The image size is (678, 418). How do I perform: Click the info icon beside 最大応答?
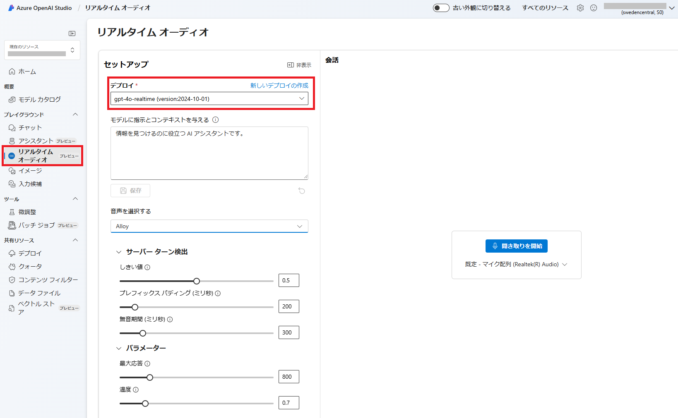pos(147,363)
